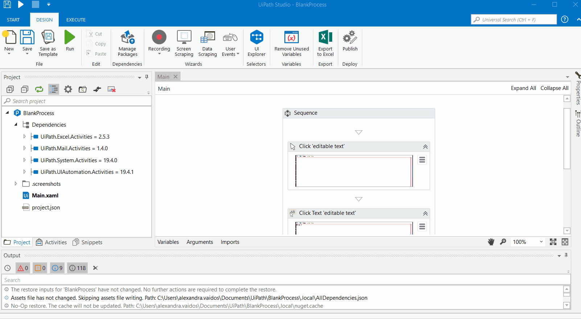Click the Expand All link
Viewport: 581px width, 319px height.
click(523, 88)
